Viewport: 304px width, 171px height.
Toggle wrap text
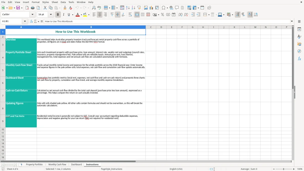click(130, 15)
